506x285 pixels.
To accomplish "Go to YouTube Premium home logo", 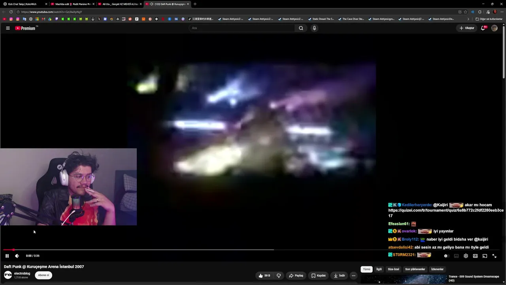I will click(26, 28).
